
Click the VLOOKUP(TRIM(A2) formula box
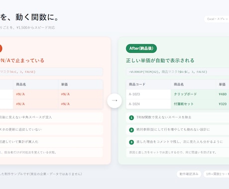[178, 72]
